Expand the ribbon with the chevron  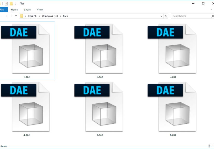coord(211,9)
